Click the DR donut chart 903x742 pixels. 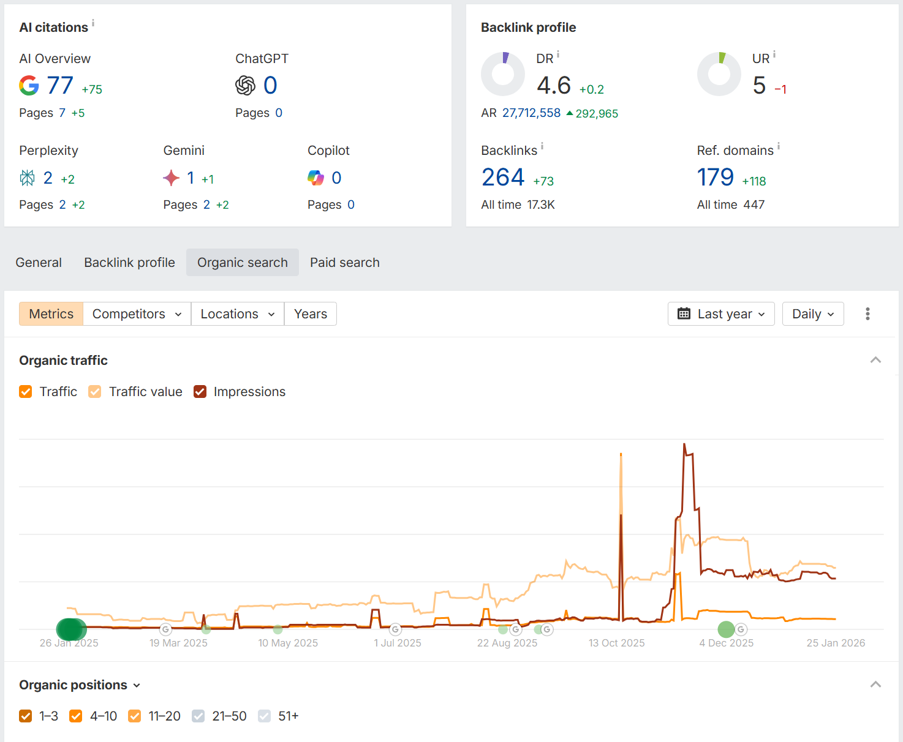[x=503, y=74]
